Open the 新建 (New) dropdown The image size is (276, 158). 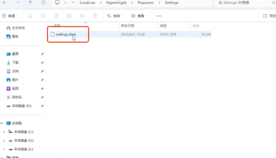11,16
